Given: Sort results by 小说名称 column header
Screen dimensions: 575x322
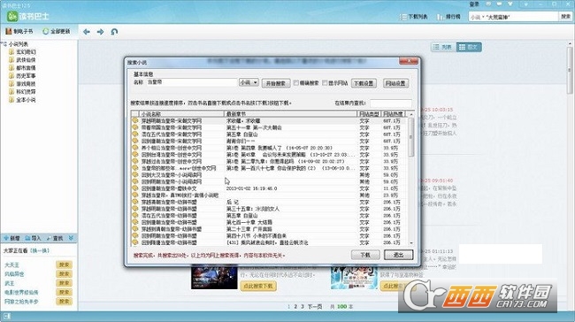Looking at the screenshot, I should 181,114.
